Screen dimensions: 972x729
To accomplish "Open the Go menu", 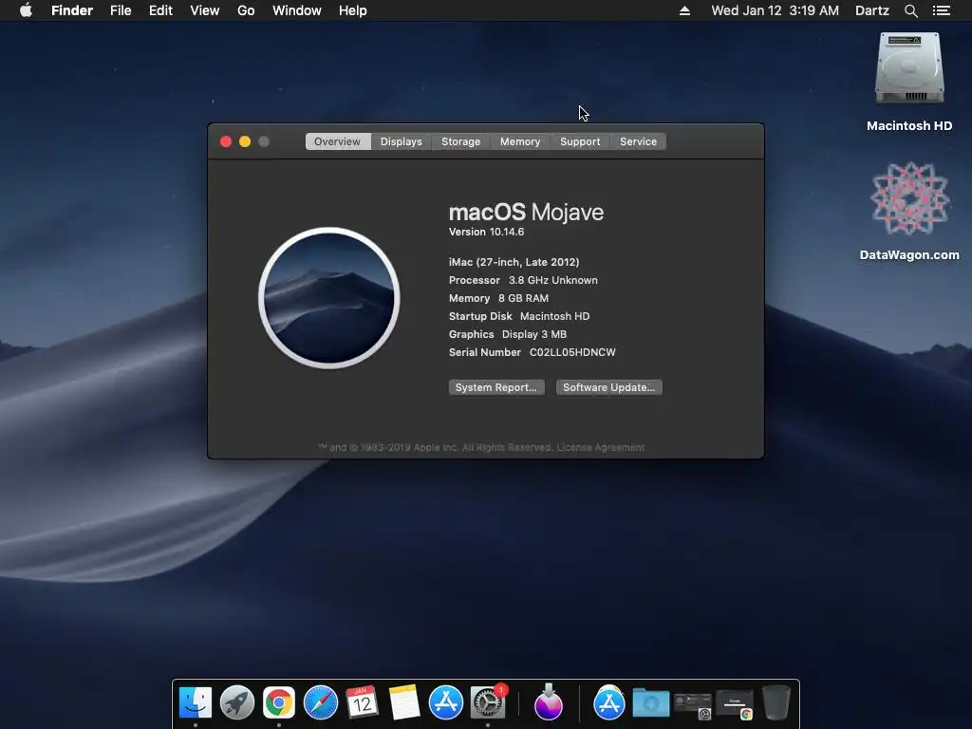I will (246, 10).
